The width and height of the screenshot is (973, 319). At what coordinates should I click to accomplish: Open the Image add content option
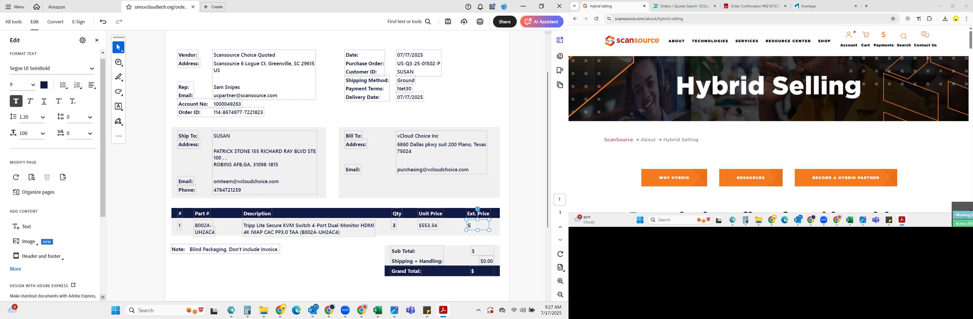pos(24,241)
